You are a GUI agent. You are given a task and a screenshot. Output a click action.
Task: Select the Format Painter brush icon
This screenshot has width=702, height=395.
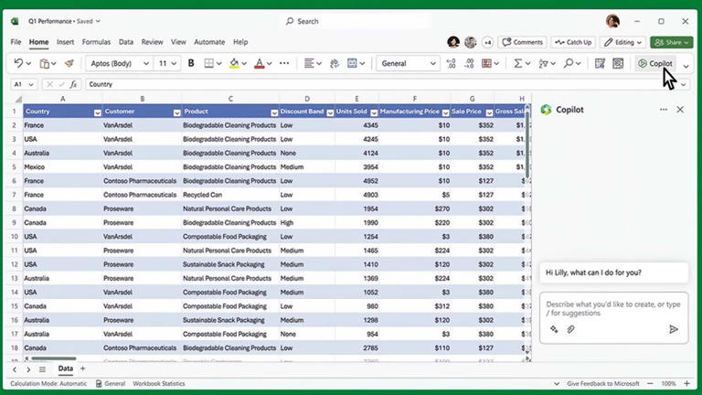(x=69, y=64)
